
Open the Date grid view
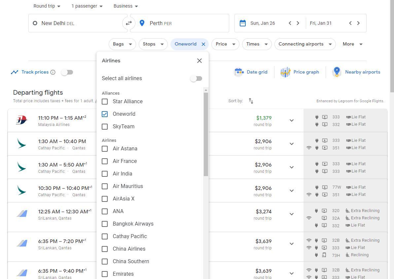pyautogui.click(x=251, y=72)
